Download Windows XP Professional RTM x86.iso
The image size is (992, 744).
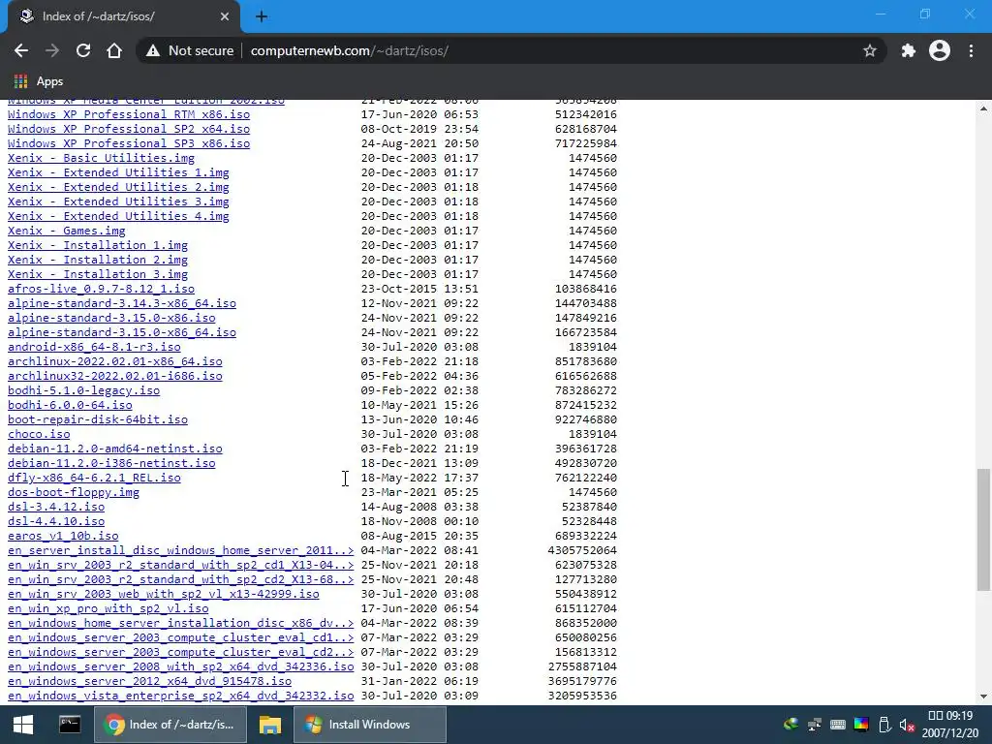point(129,114)
